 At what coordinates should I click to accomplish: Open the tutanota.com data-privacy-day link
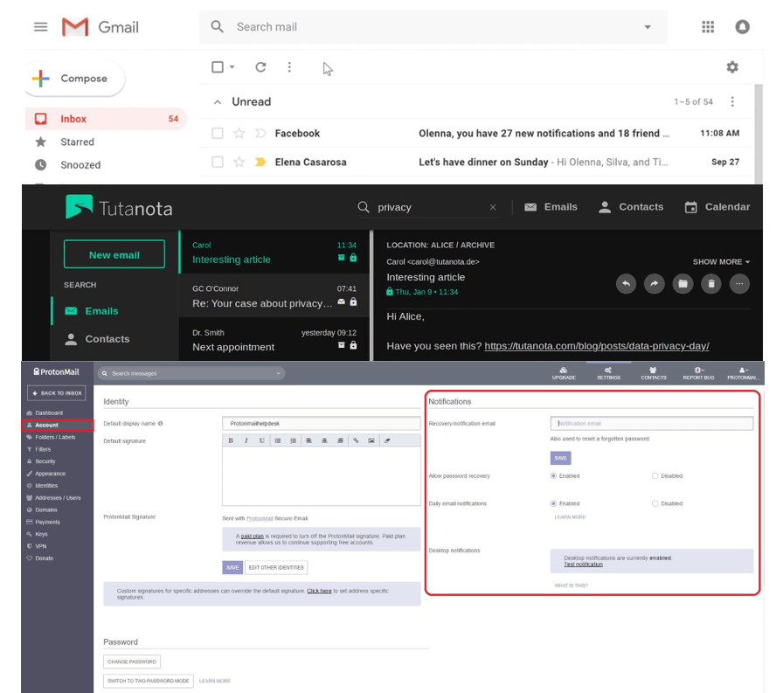[596, 346]
